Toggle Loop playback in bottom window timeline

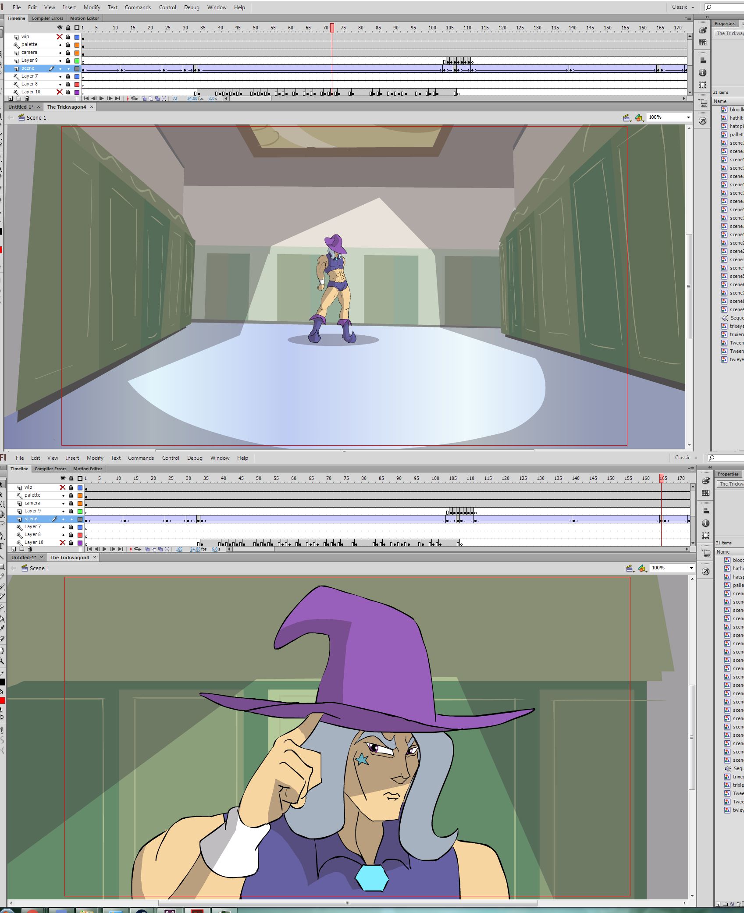click(138, 549)
